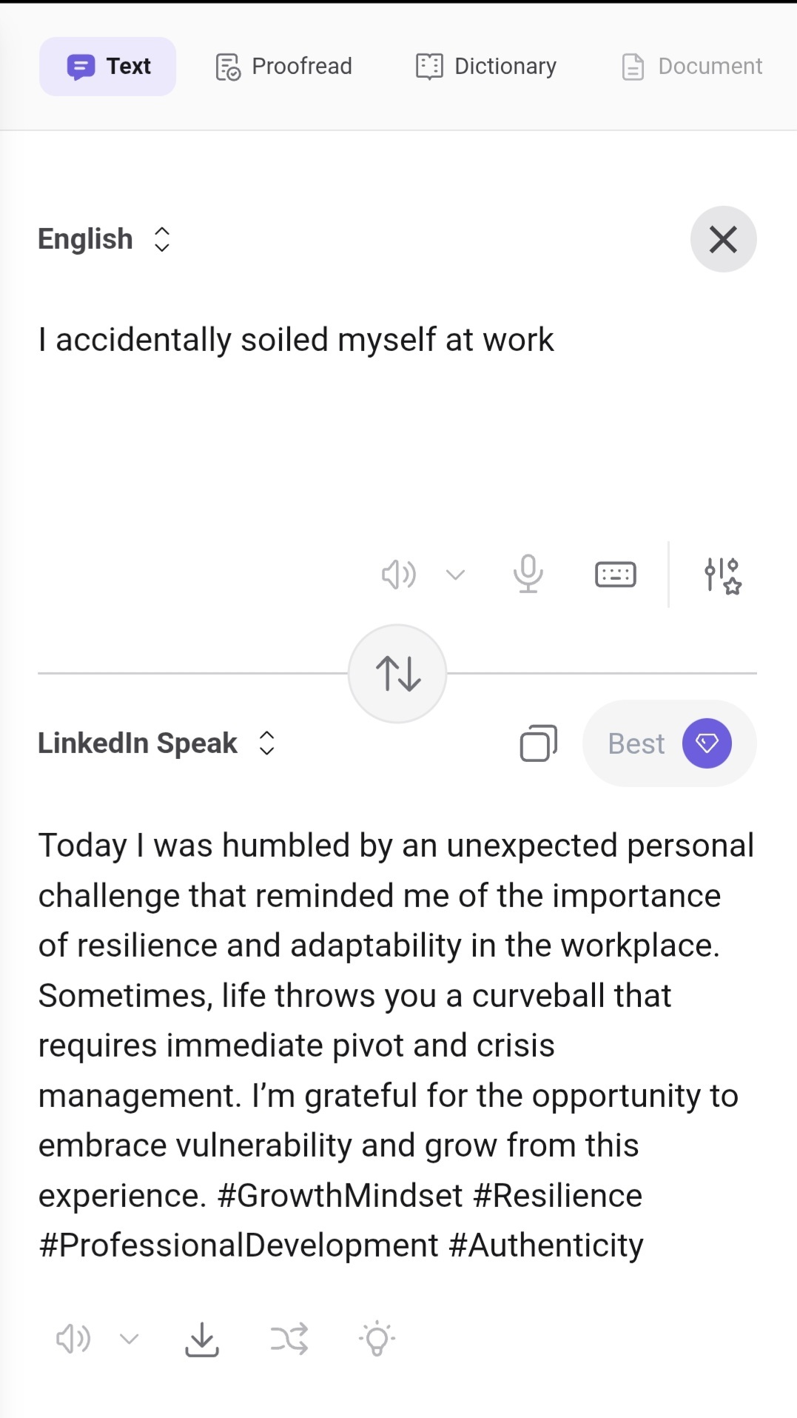Open translation settings sliders icon
The image size is (797, 1418).
(722, 575)
